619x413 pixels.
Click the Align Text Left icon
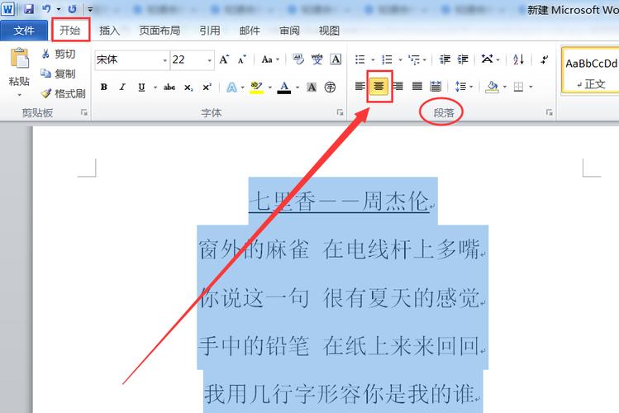click(x=360, y=86)
